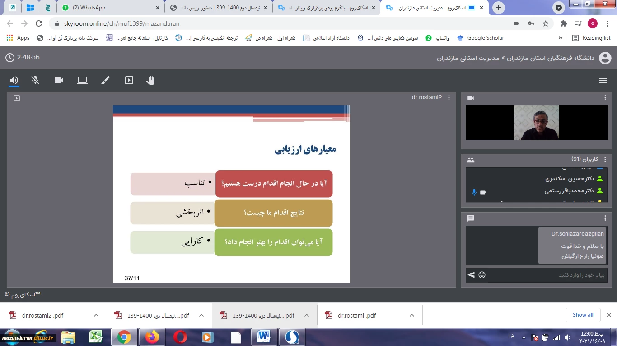
Task: Raise hand using the hand icon
Action: pyautogui.click(x=150, y=81)
